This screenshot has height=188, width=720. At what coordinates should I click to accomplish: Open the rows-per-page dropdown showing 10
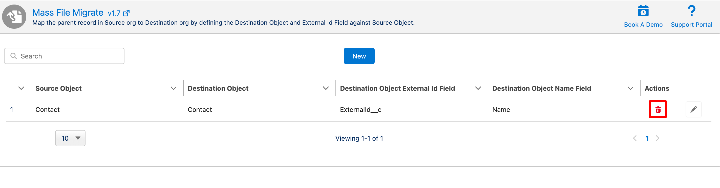(70, 138)
